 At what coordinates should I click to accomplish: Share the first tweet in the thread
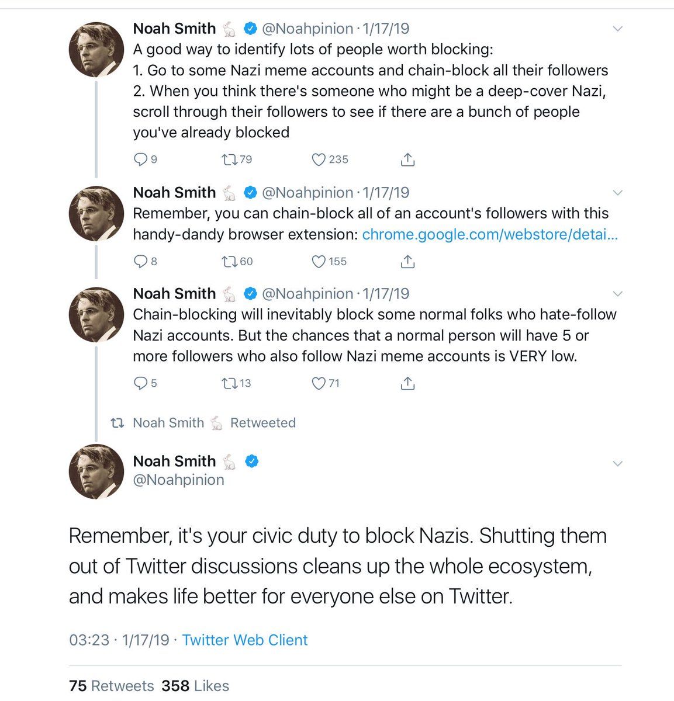408,159
